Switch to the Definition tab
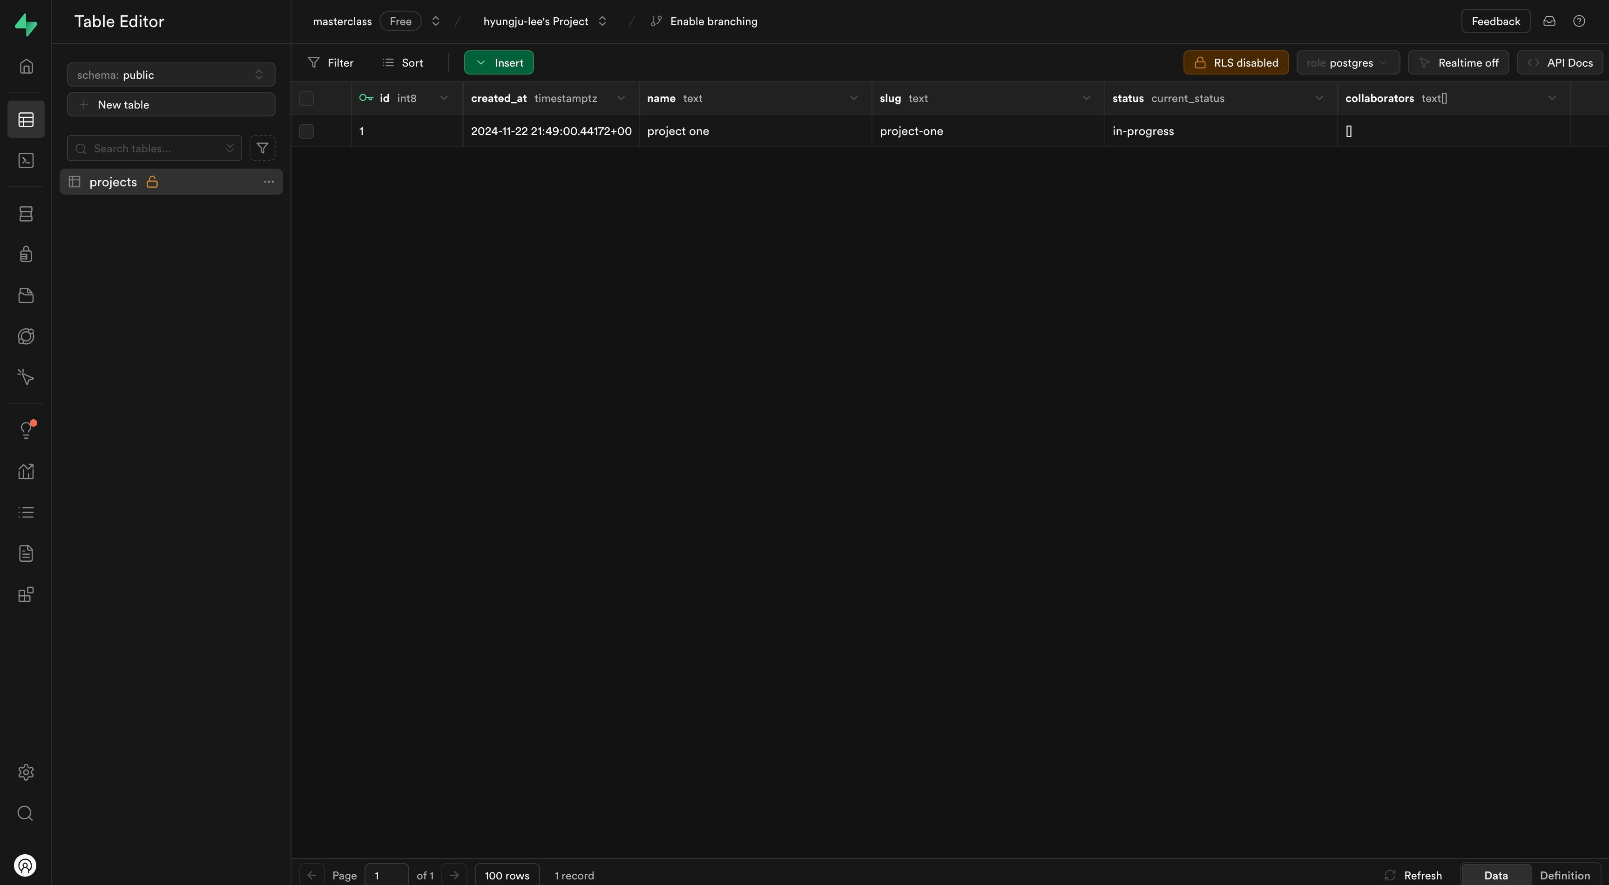The width and height of the screenshot is (1609, 885). [x=1565, y=875]
